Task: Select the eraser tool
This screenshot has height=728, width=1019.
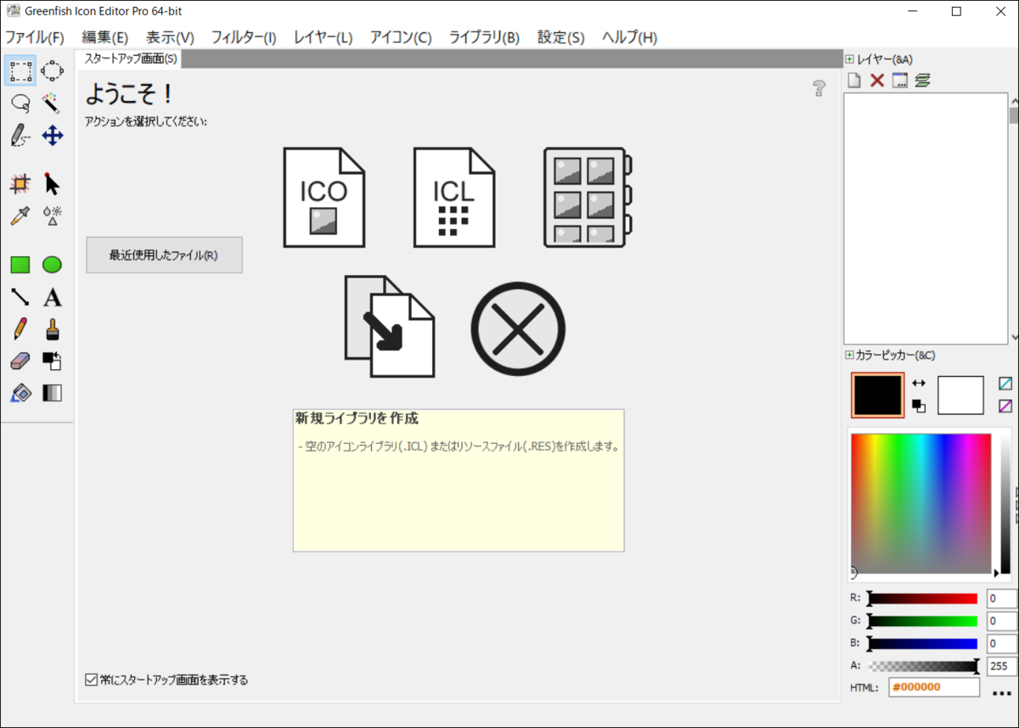Action: pos(19,361)
